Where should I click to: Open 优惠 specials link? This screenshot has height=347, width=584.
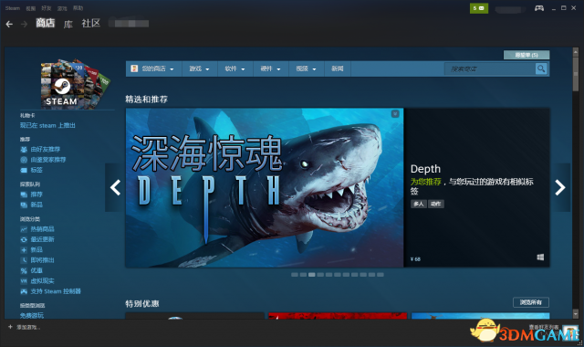point(36,270)
